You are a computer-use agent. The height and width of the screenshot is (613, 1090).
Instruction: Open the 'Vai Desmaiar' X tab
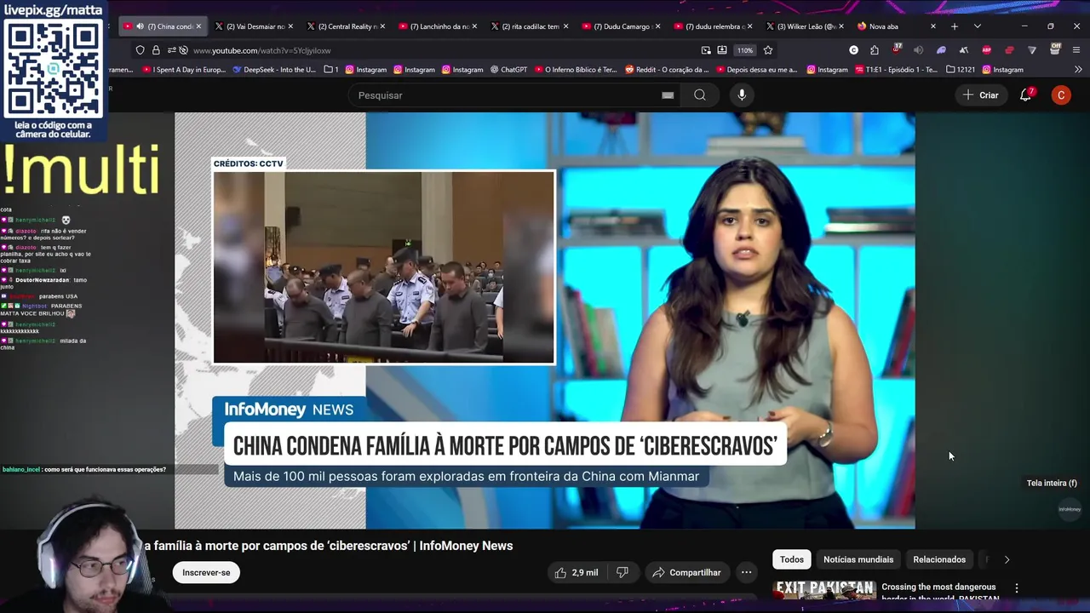point(253,26)
